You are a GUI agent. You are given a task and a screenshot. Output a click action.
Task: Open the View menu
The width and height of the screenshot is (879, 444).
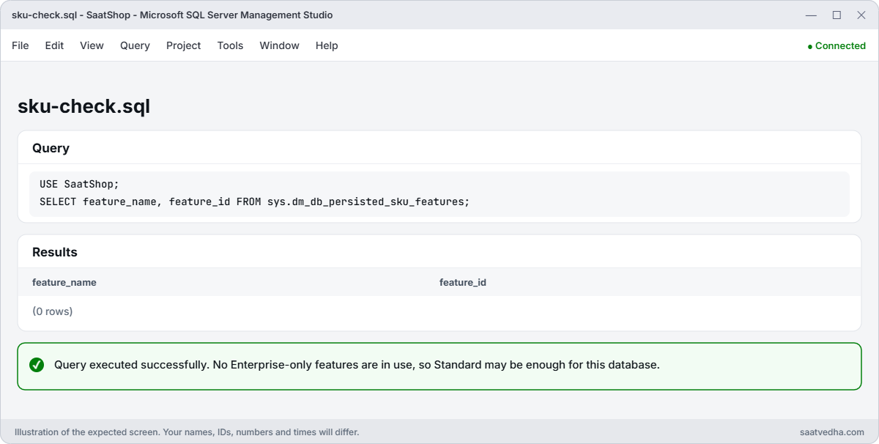tap(92, 45)
